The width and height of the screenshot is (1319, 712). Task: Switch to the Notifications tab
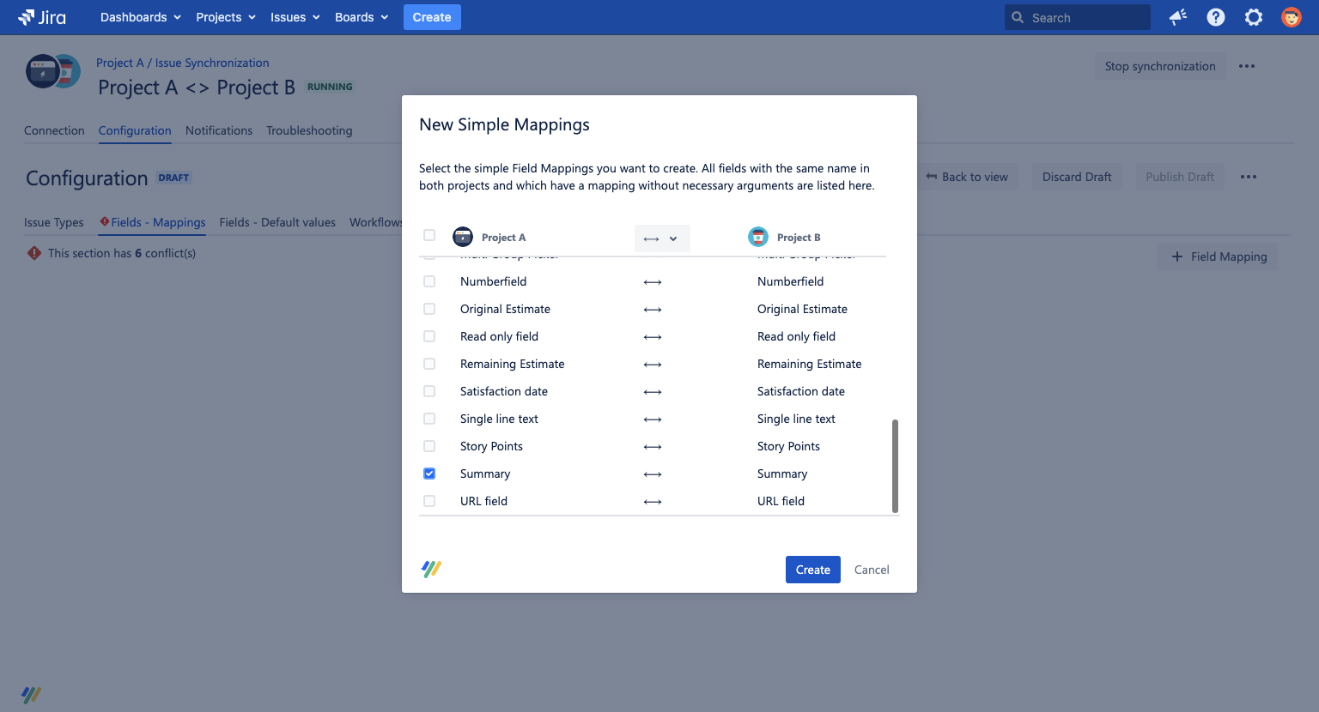tap(219, 130)
